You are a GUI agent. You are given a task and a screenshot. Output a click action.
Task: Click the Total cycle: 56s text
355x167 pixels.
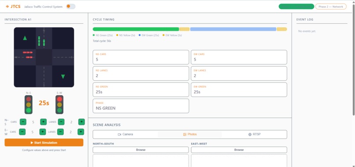pos(102,41)
